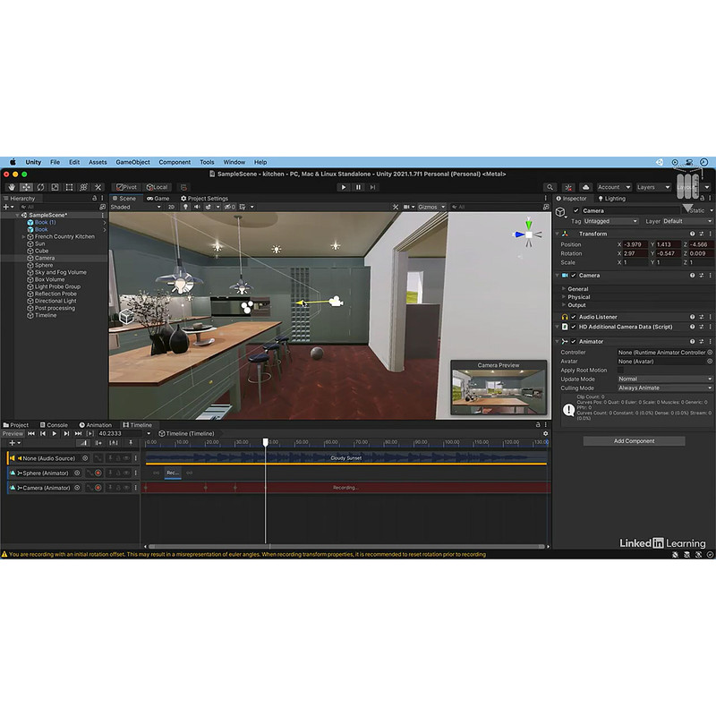The height and width of the screenshot is (716, 716).
Task: Click record button on Camera Animator track
Action: [x=98, y=488]
